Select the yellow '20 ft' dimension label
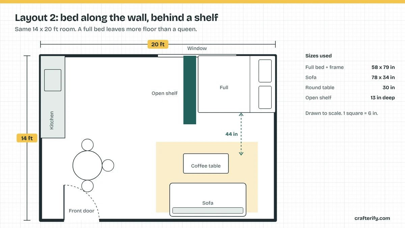405x228 pixels. tap(158, 44)
